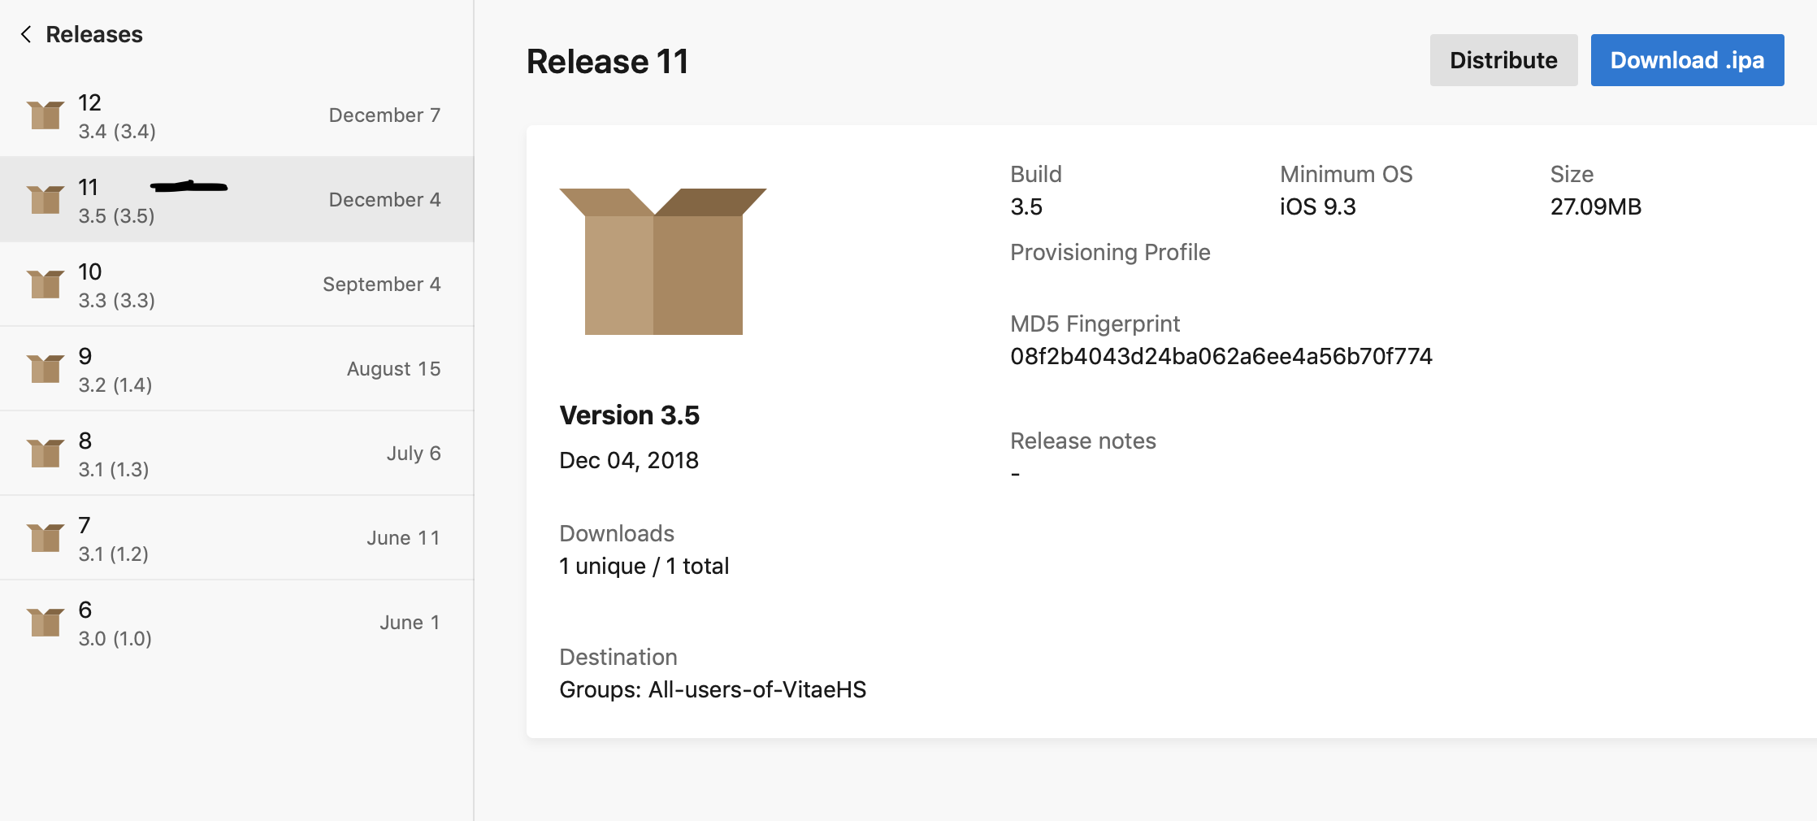This screenshot has width=1817, height=821.
Task: Click version text 3.1 (1.2)
Action: (x=114, y=554)
